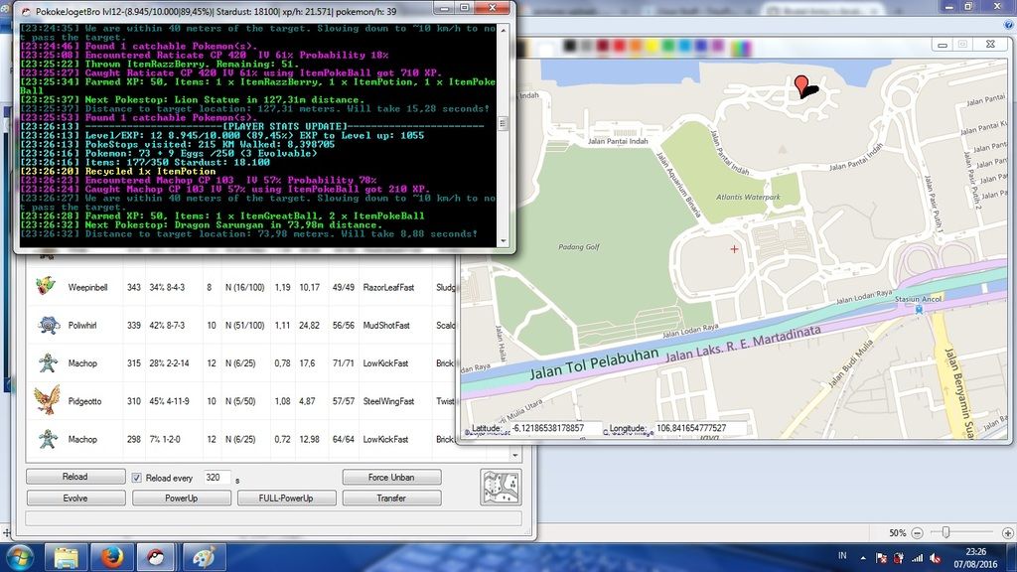Click the Weepinbell sprite in the list
1017x572 pixels.
46,286
